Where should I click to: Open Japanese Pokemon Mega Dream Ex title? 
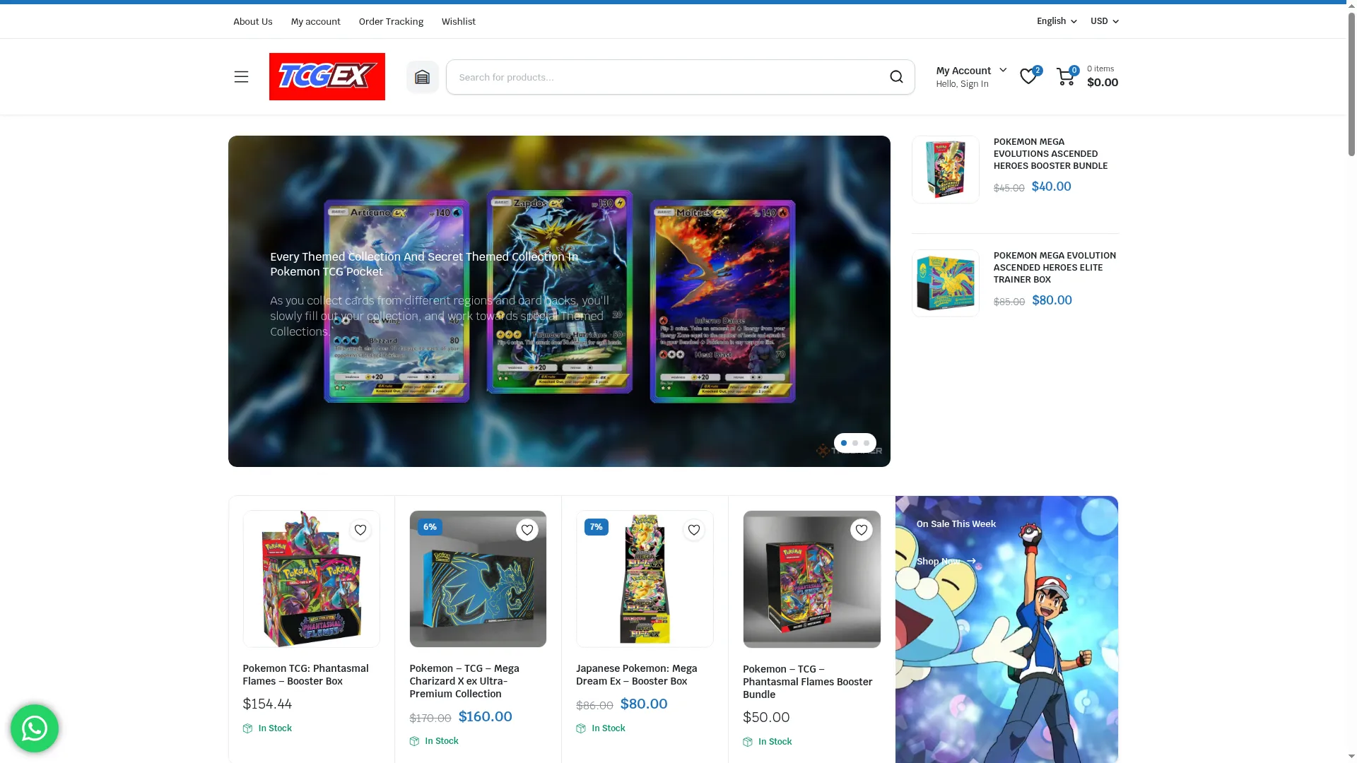point(636,675)
